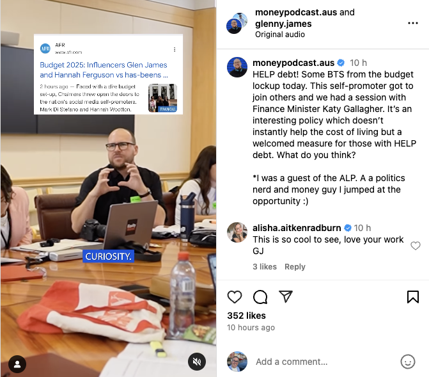Like the post with the heart icon
The image size is (429, 377).
point(235,297)
